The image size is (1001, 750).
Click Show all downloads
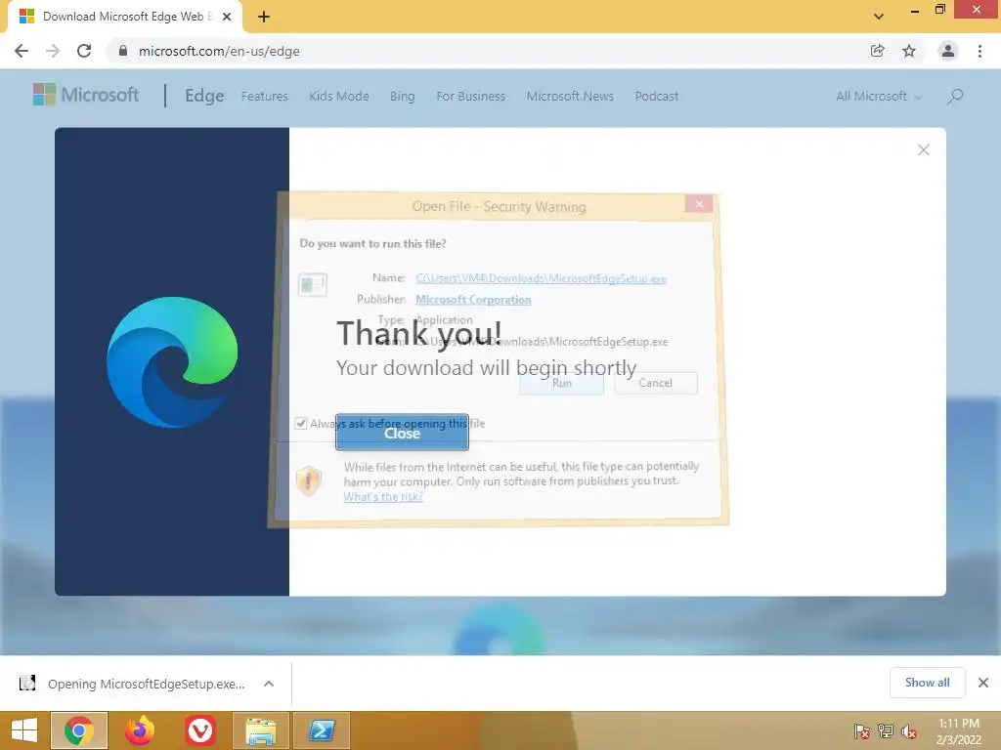927,683
